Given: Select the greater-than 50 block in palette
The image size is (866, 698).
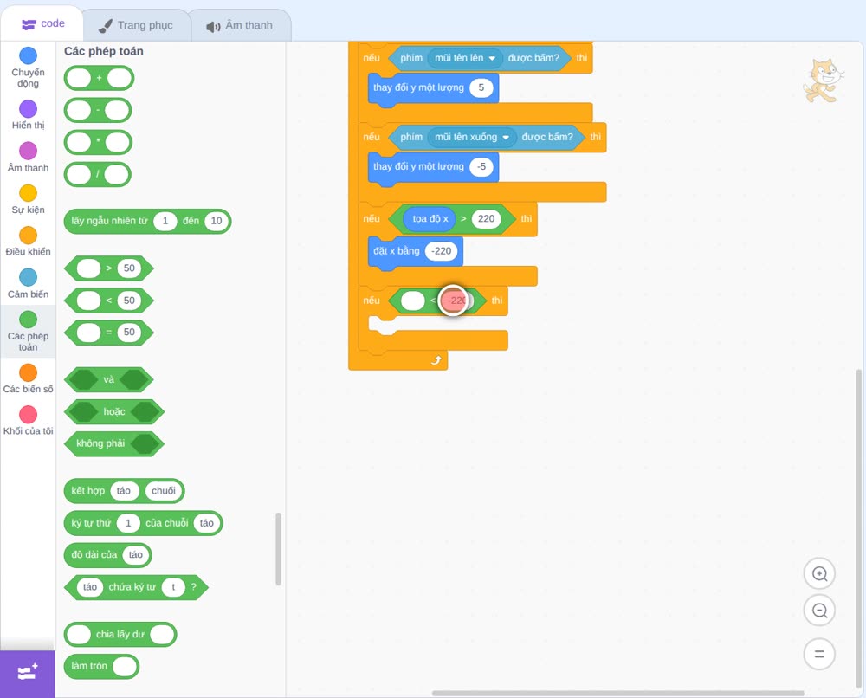Looking at the screenshot, I should pyautogui.click(x=109, y=268).
